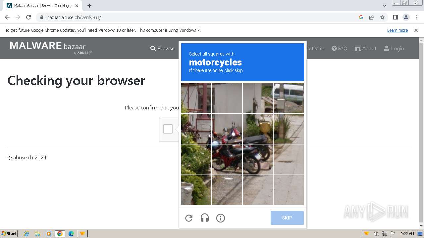
Task: Open the Browse menu item
Action: point(162,48)
